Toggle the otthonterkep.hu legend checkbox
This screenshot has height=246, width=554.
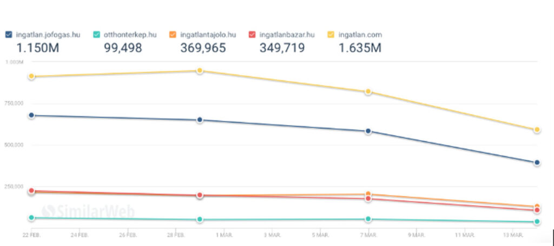tap(96, 35)
